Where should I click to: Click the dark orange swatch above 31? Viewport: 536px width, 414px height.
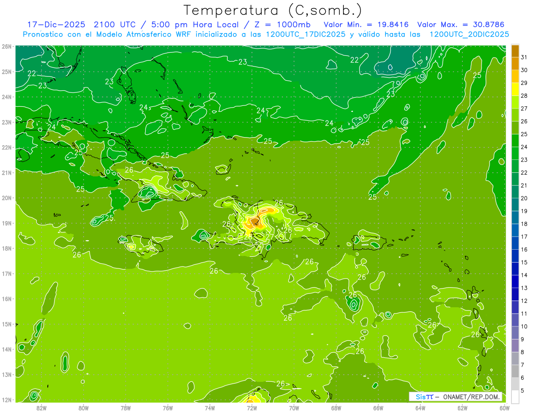pos(515,50)
